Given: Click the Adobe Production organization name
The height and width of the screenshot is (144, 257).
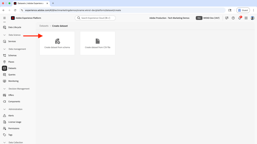Looking at the screenshot, I should pos(169,18).
